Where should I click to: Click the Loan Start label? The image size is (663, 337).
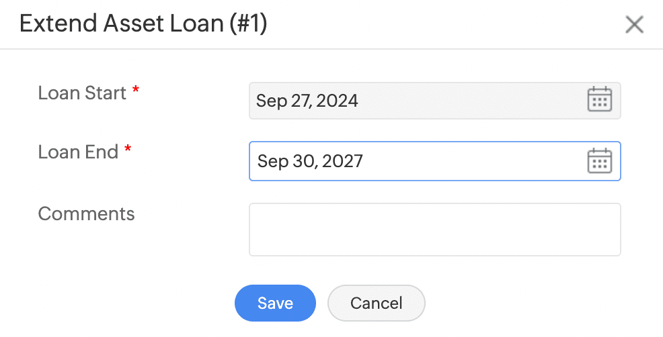(x=82, y=93)
